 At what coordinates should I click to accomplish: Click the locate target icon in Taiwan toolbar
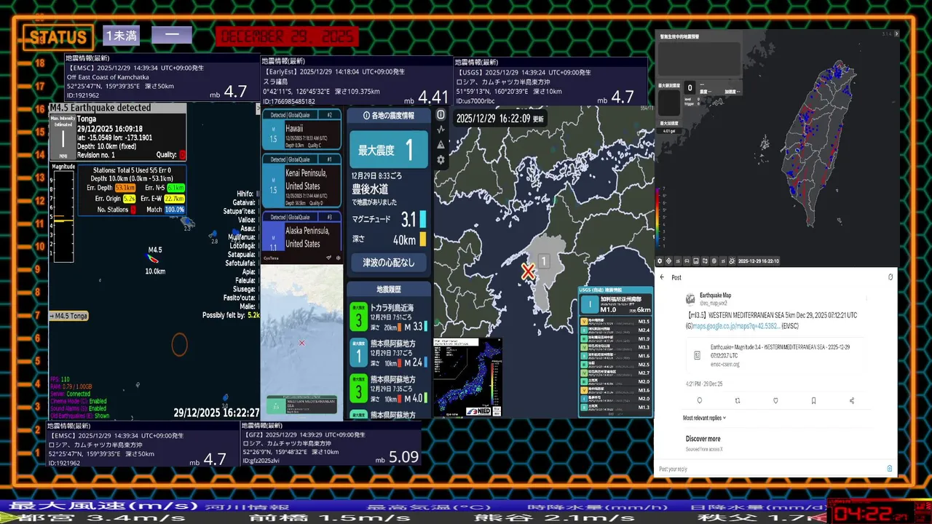click(x=668, y=261)
